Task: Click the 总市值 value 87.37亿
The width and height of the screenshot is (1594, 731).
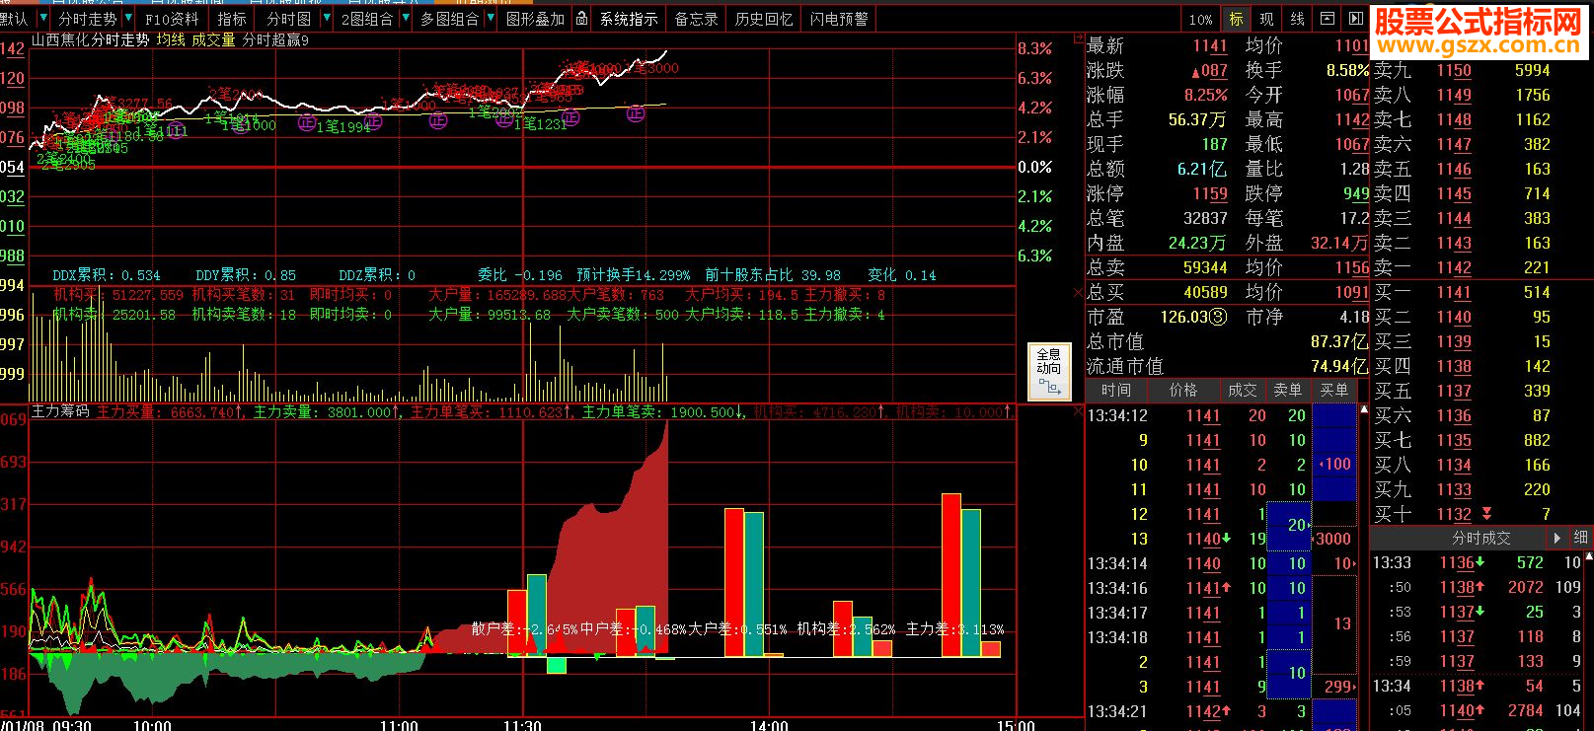Action: coord(1339,341)
